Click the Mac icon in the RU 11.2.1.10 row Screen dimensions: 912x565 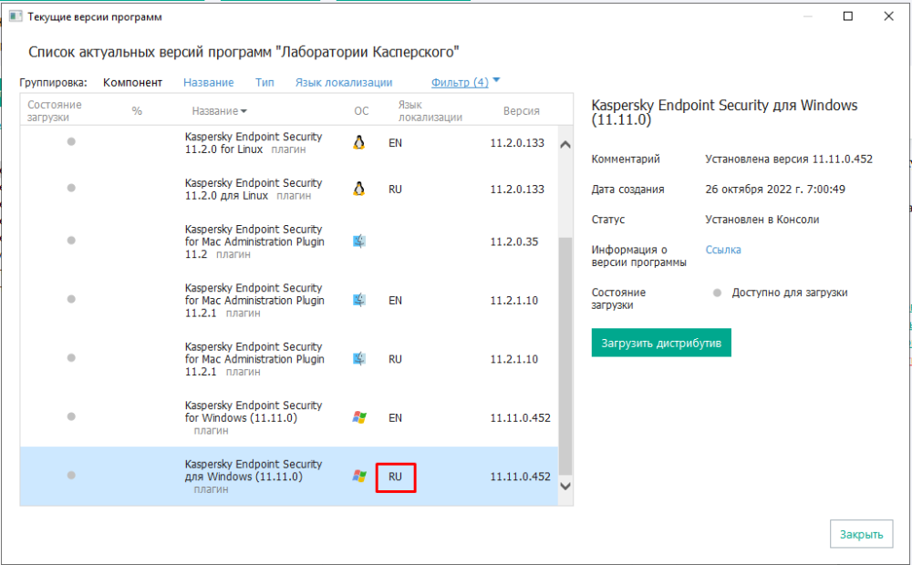click(x=359, y=358)
